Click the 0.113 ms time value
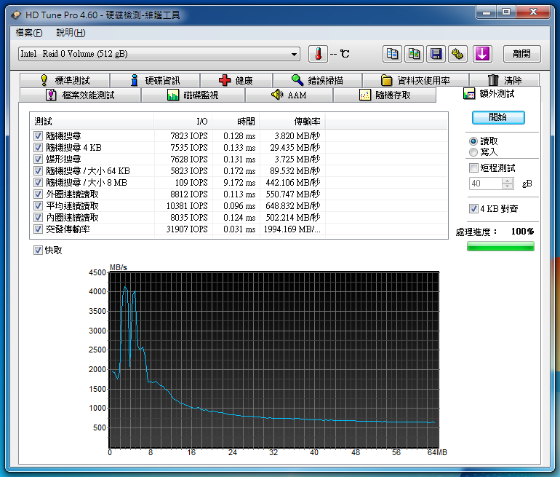The height and width of the screenshot is (477, 560). [239, 194]
